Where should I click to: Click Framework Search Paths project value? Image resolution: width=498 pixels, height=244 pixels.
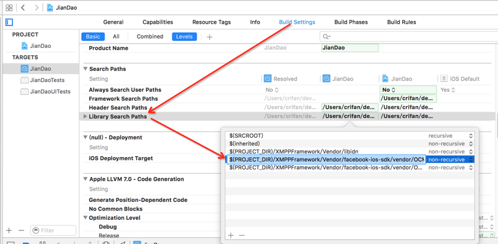pos(408,99)
